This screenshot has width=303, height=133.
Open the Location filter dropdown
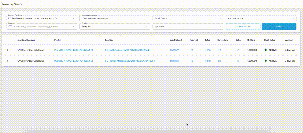[x=188, y=26]
